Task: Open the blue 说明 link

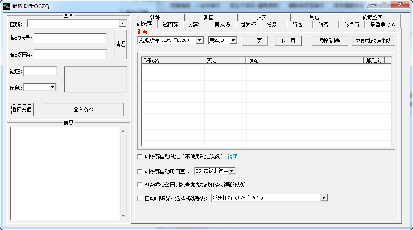Action: pyautogui.click(x=232, y=157)
